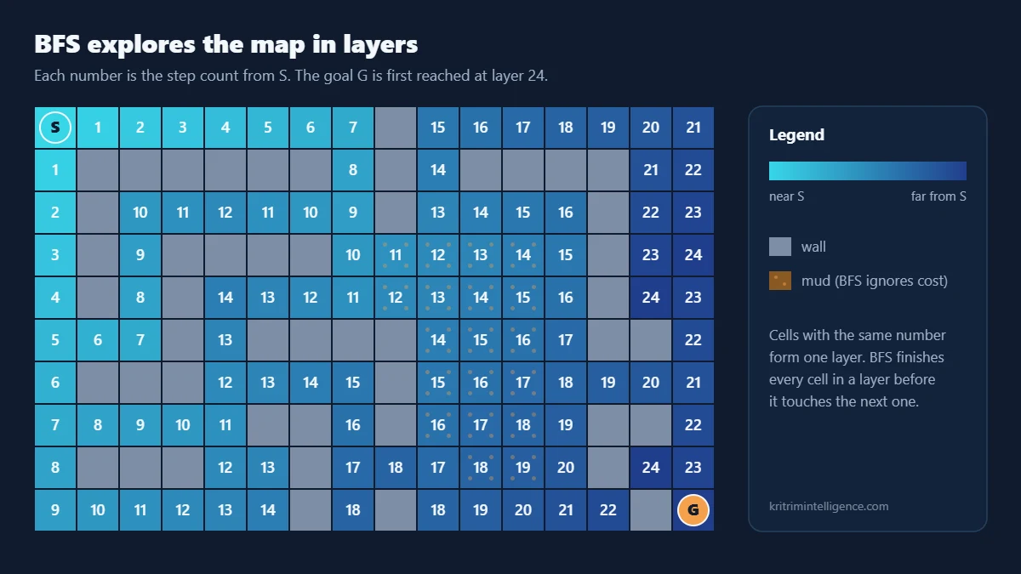
Task: Select cell 1 directly below S
Action: [x=55, y=170]
